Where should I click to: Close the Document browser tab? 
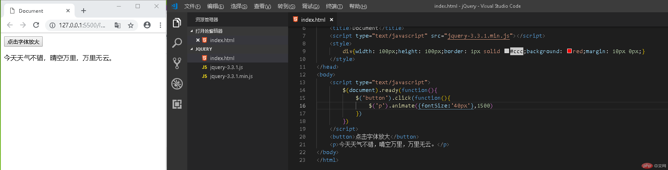(68, 11)
